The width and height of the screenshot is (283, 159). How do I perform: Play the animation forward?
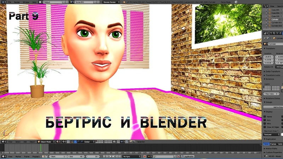pyautogui.click(x=113, y=157)
